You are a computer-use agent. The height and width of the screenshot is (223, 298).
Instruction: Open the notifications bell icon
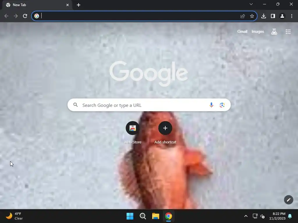[x=290, y=216]
